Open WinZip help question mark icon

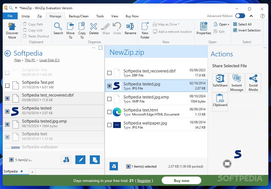coord(262,16)
